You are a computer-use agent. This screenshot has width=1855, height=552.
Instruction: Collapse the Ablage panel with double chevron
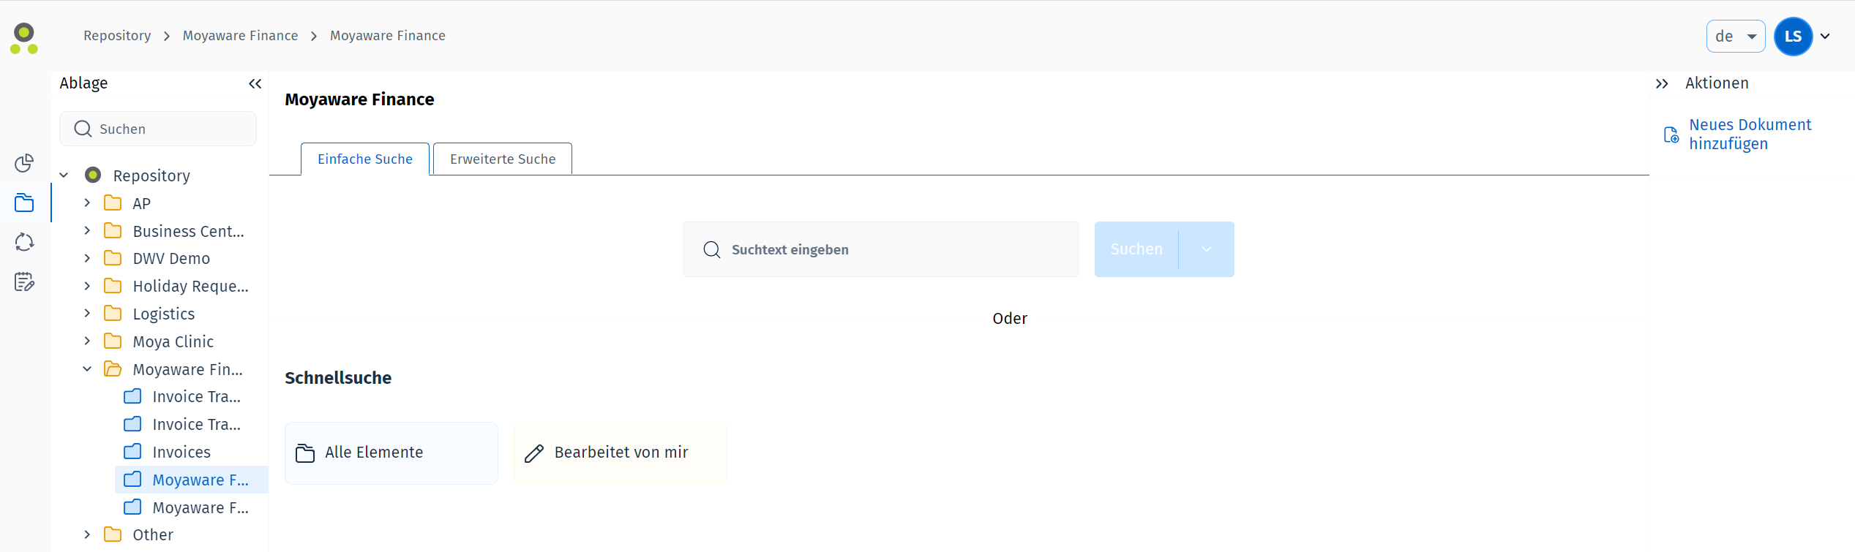pos(255,83)
